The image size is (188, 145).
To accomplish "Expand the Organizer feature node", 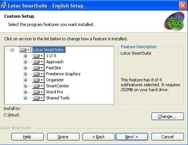I will pyautogui.click(x=25, y=80).
